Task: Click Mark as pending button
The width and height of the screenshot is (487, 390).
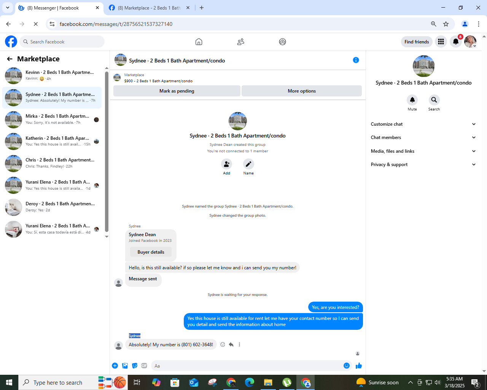Action: [x=177, y=91]
